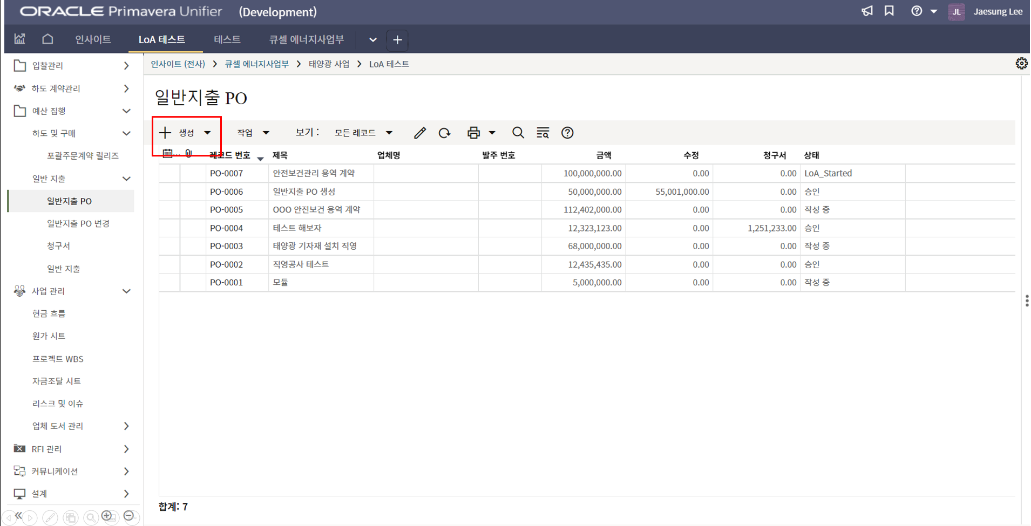Viewport: 1031px width, 526px height.
Task: Collapse the 사업 관리 section
Action: click(x=126, y=291)
